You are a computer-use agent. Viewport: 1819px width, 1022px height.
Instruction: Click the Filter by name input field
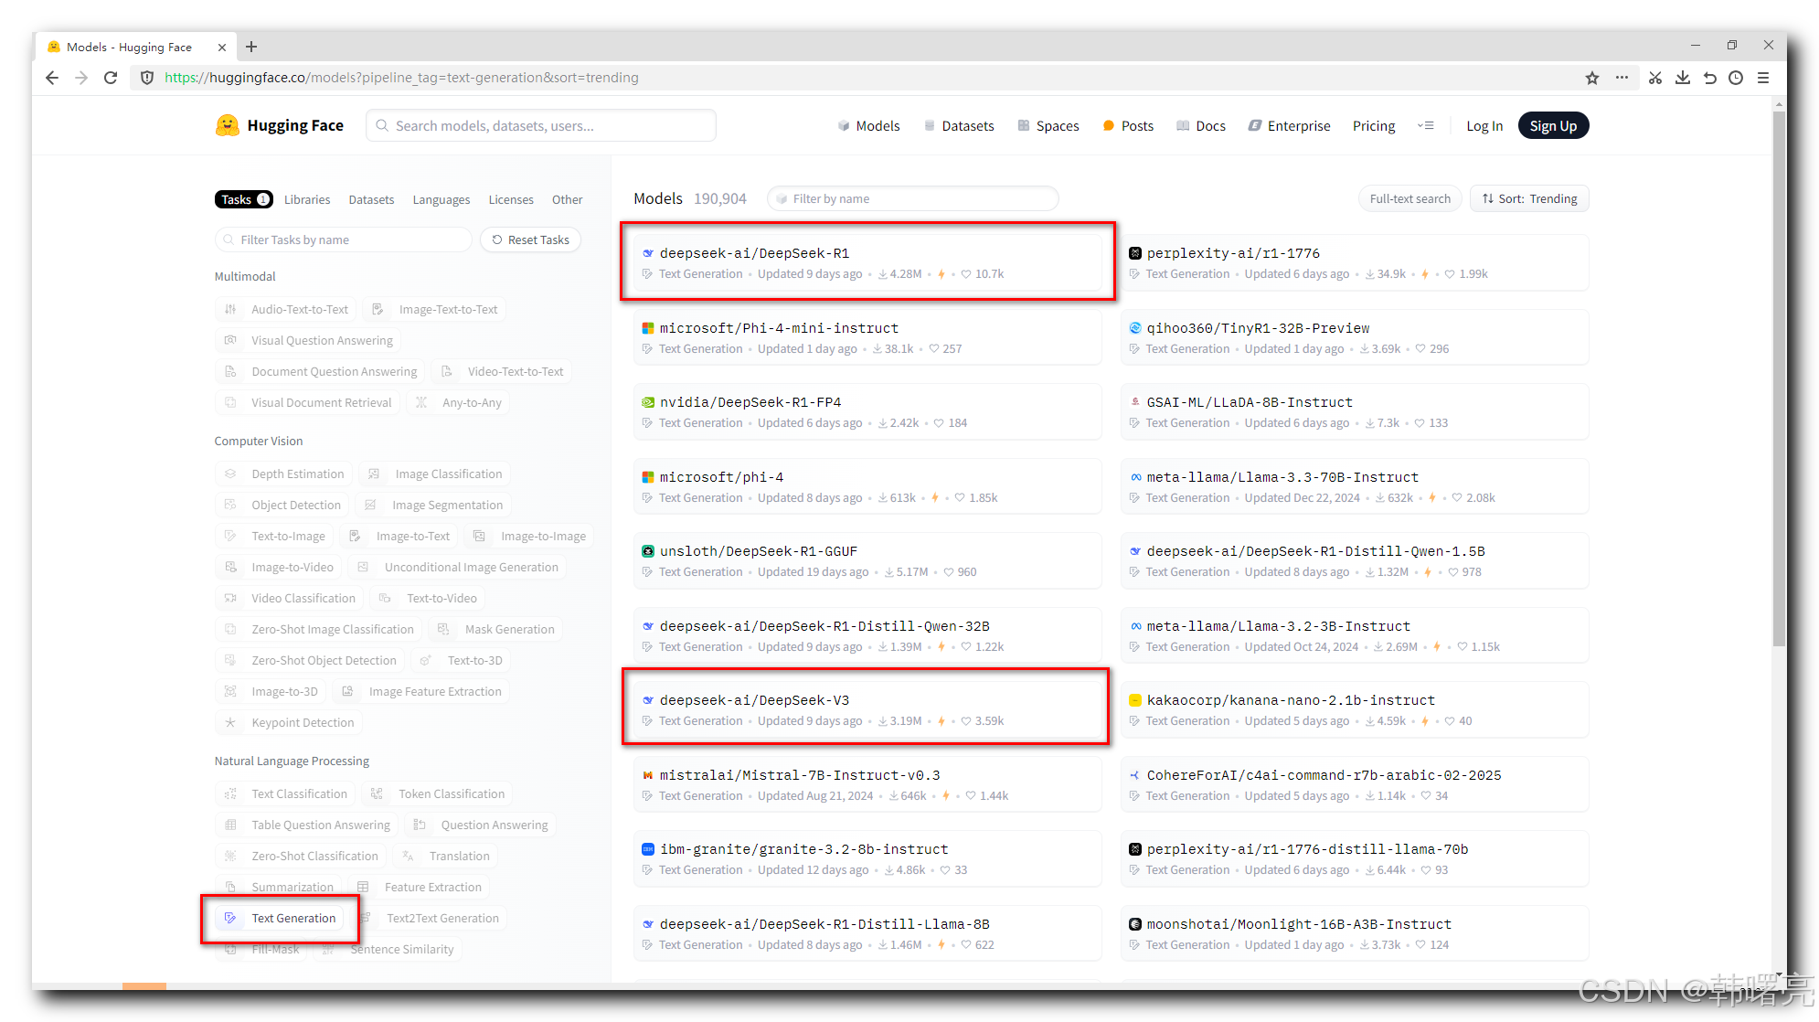pyautogui.click(x=914, y=198)
